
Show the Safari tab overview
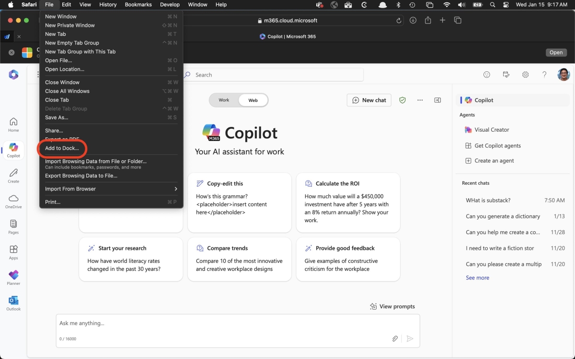click(458, 20)
